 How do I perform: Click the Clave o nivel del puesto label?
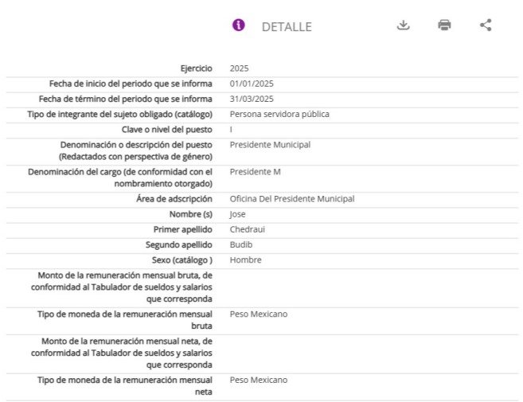click(x=167, y=130)
